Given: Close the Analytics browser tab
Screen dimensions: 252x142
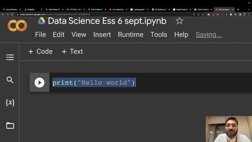Looking at the screenshot, I should pyautogui.click(x=42, y=9).
